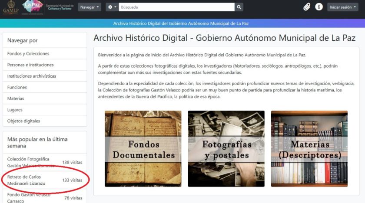Browse Objetos digitales
Screen dimensions: 365x203
[x=45, y=121]
